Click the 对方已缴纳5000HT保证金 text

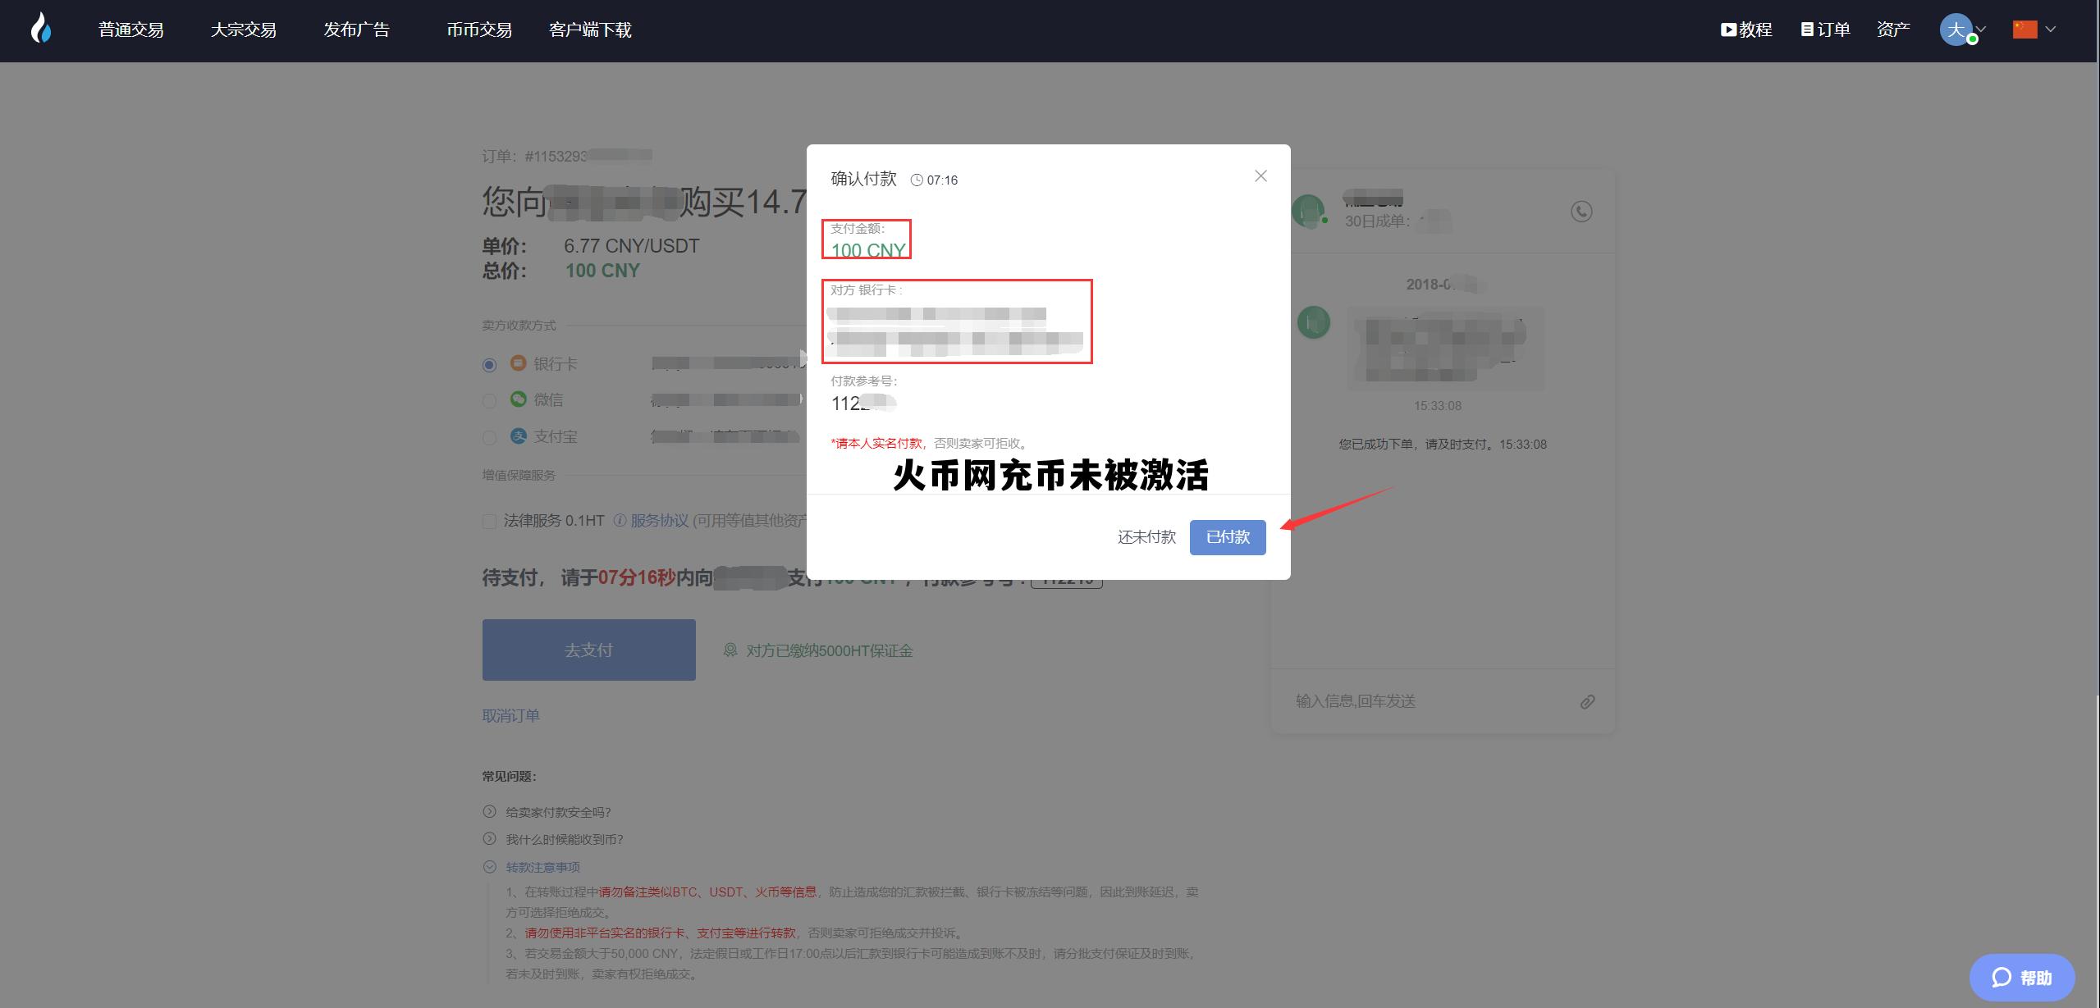[830, 650]
